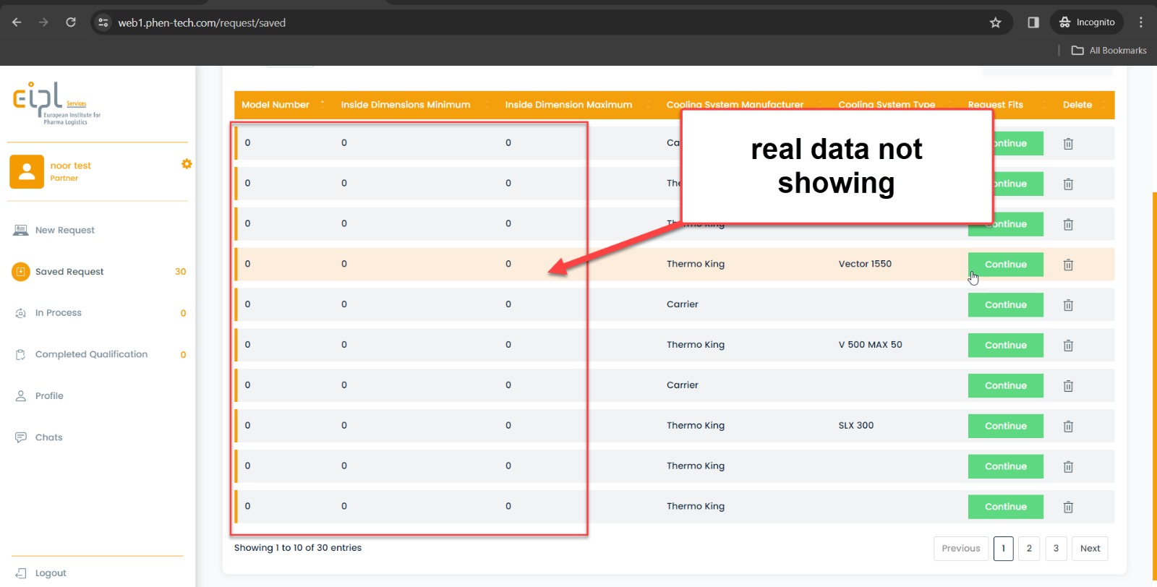Screen dimensions: 1157x587
Task: Continue the SLX 300 request
Action: click(x=1006, y=427)
